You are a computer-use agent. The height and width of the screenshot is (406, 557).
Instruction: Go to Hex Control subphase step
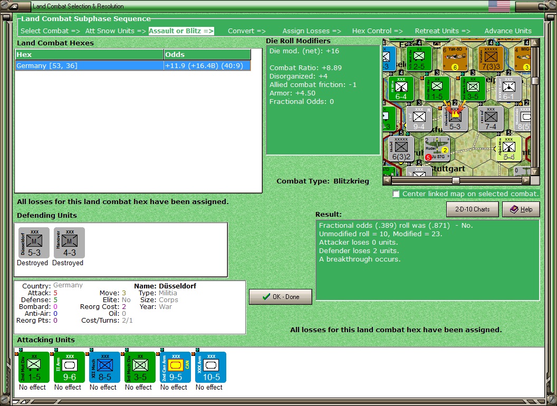click(377, 31)
